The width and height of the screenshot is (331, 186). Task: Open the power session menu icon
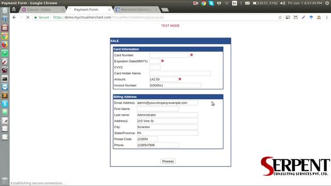pos(327,3)
